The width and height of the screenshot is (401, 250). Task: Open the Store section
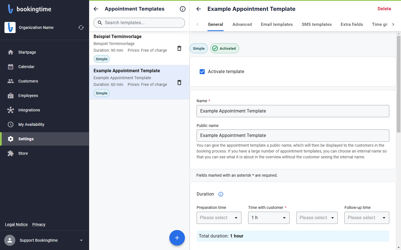click(x=45, y=153)
